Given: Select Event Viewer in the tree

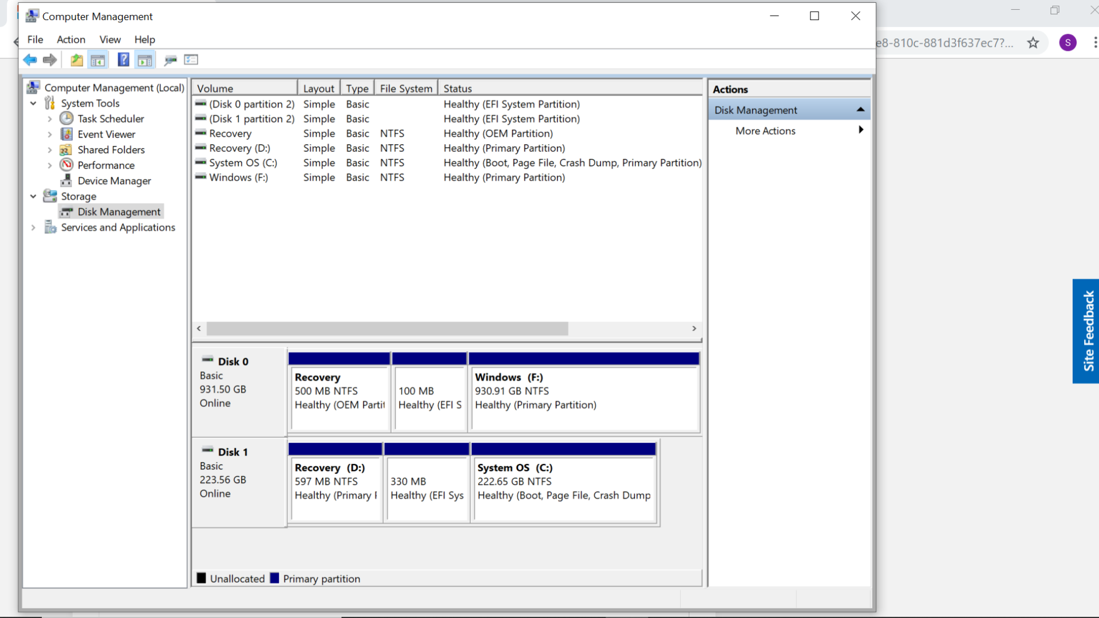Looking at the screenshot, I should pos(106,134).
